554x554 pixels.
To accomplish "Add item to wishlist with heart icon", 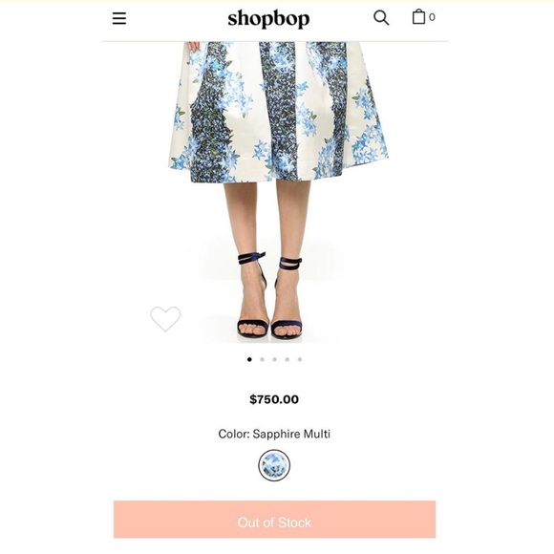I will click(x=165, y=319).
